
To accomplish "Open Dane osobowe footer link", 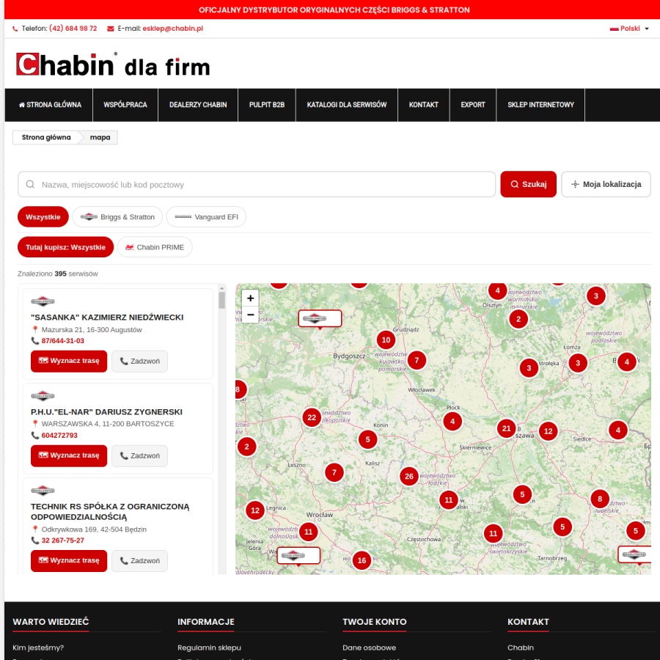I will pos(369,648).
